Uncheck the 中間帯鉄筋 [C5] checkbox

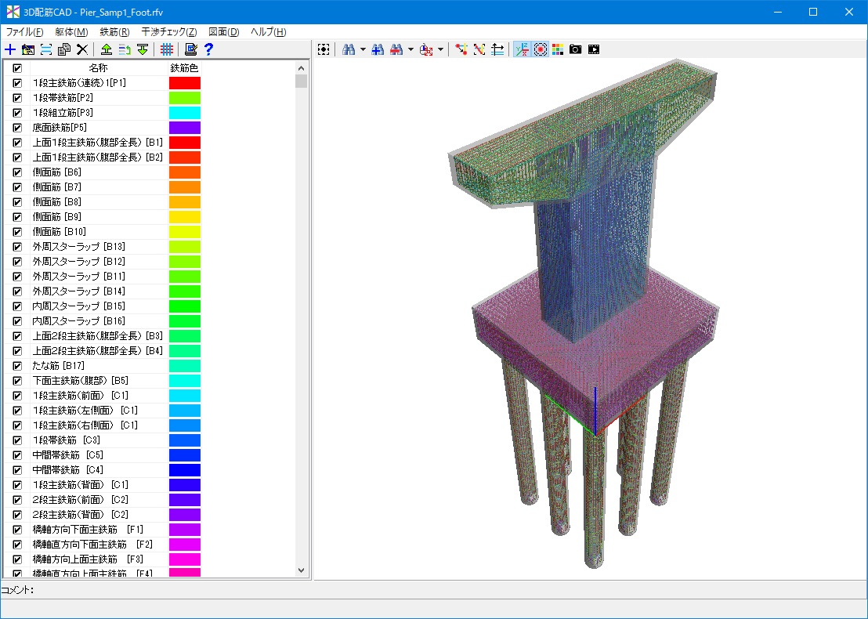pos(17,455)
